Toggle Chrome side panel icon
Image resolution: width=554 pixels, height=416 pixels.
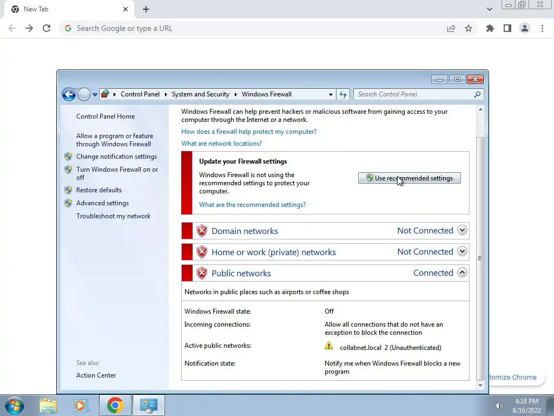click(507, 28)
